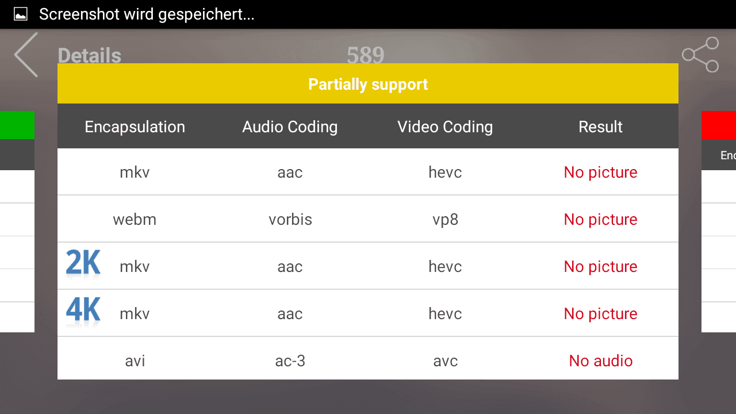Viewport: 736px width, 414px height.
Task: Select the vorbis audio coding cell
Action: pyautogui.click(x=290, y=219)
